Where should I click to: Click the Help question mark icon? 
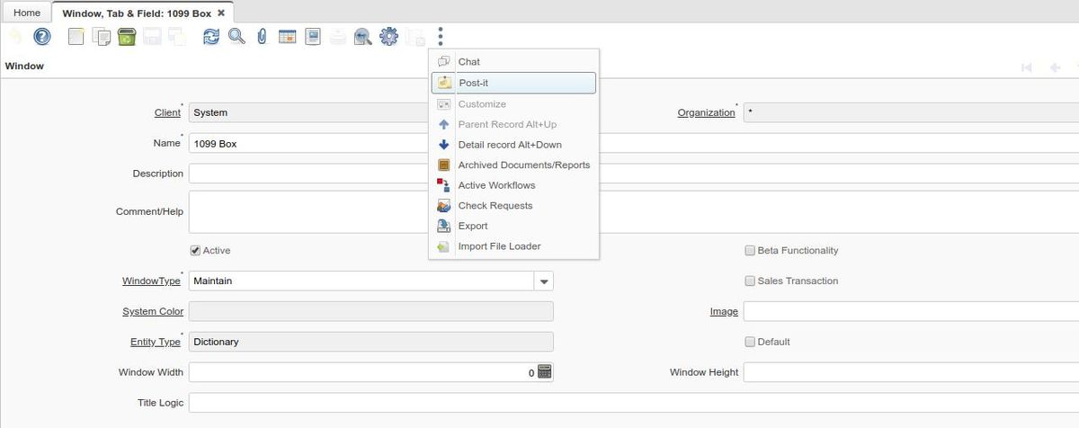(42, 37)
